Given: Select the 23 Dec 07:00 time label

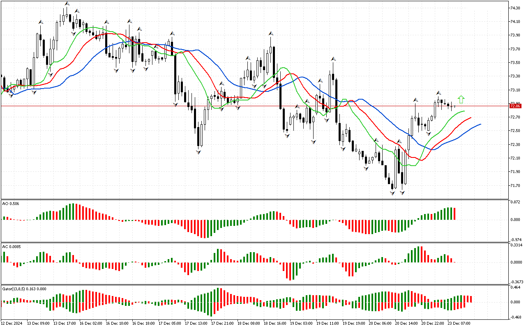Looking at the screenshot, I should [x=459, y=323].
